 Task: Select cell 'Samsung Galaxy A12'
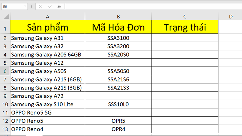[x=47, y=63]
